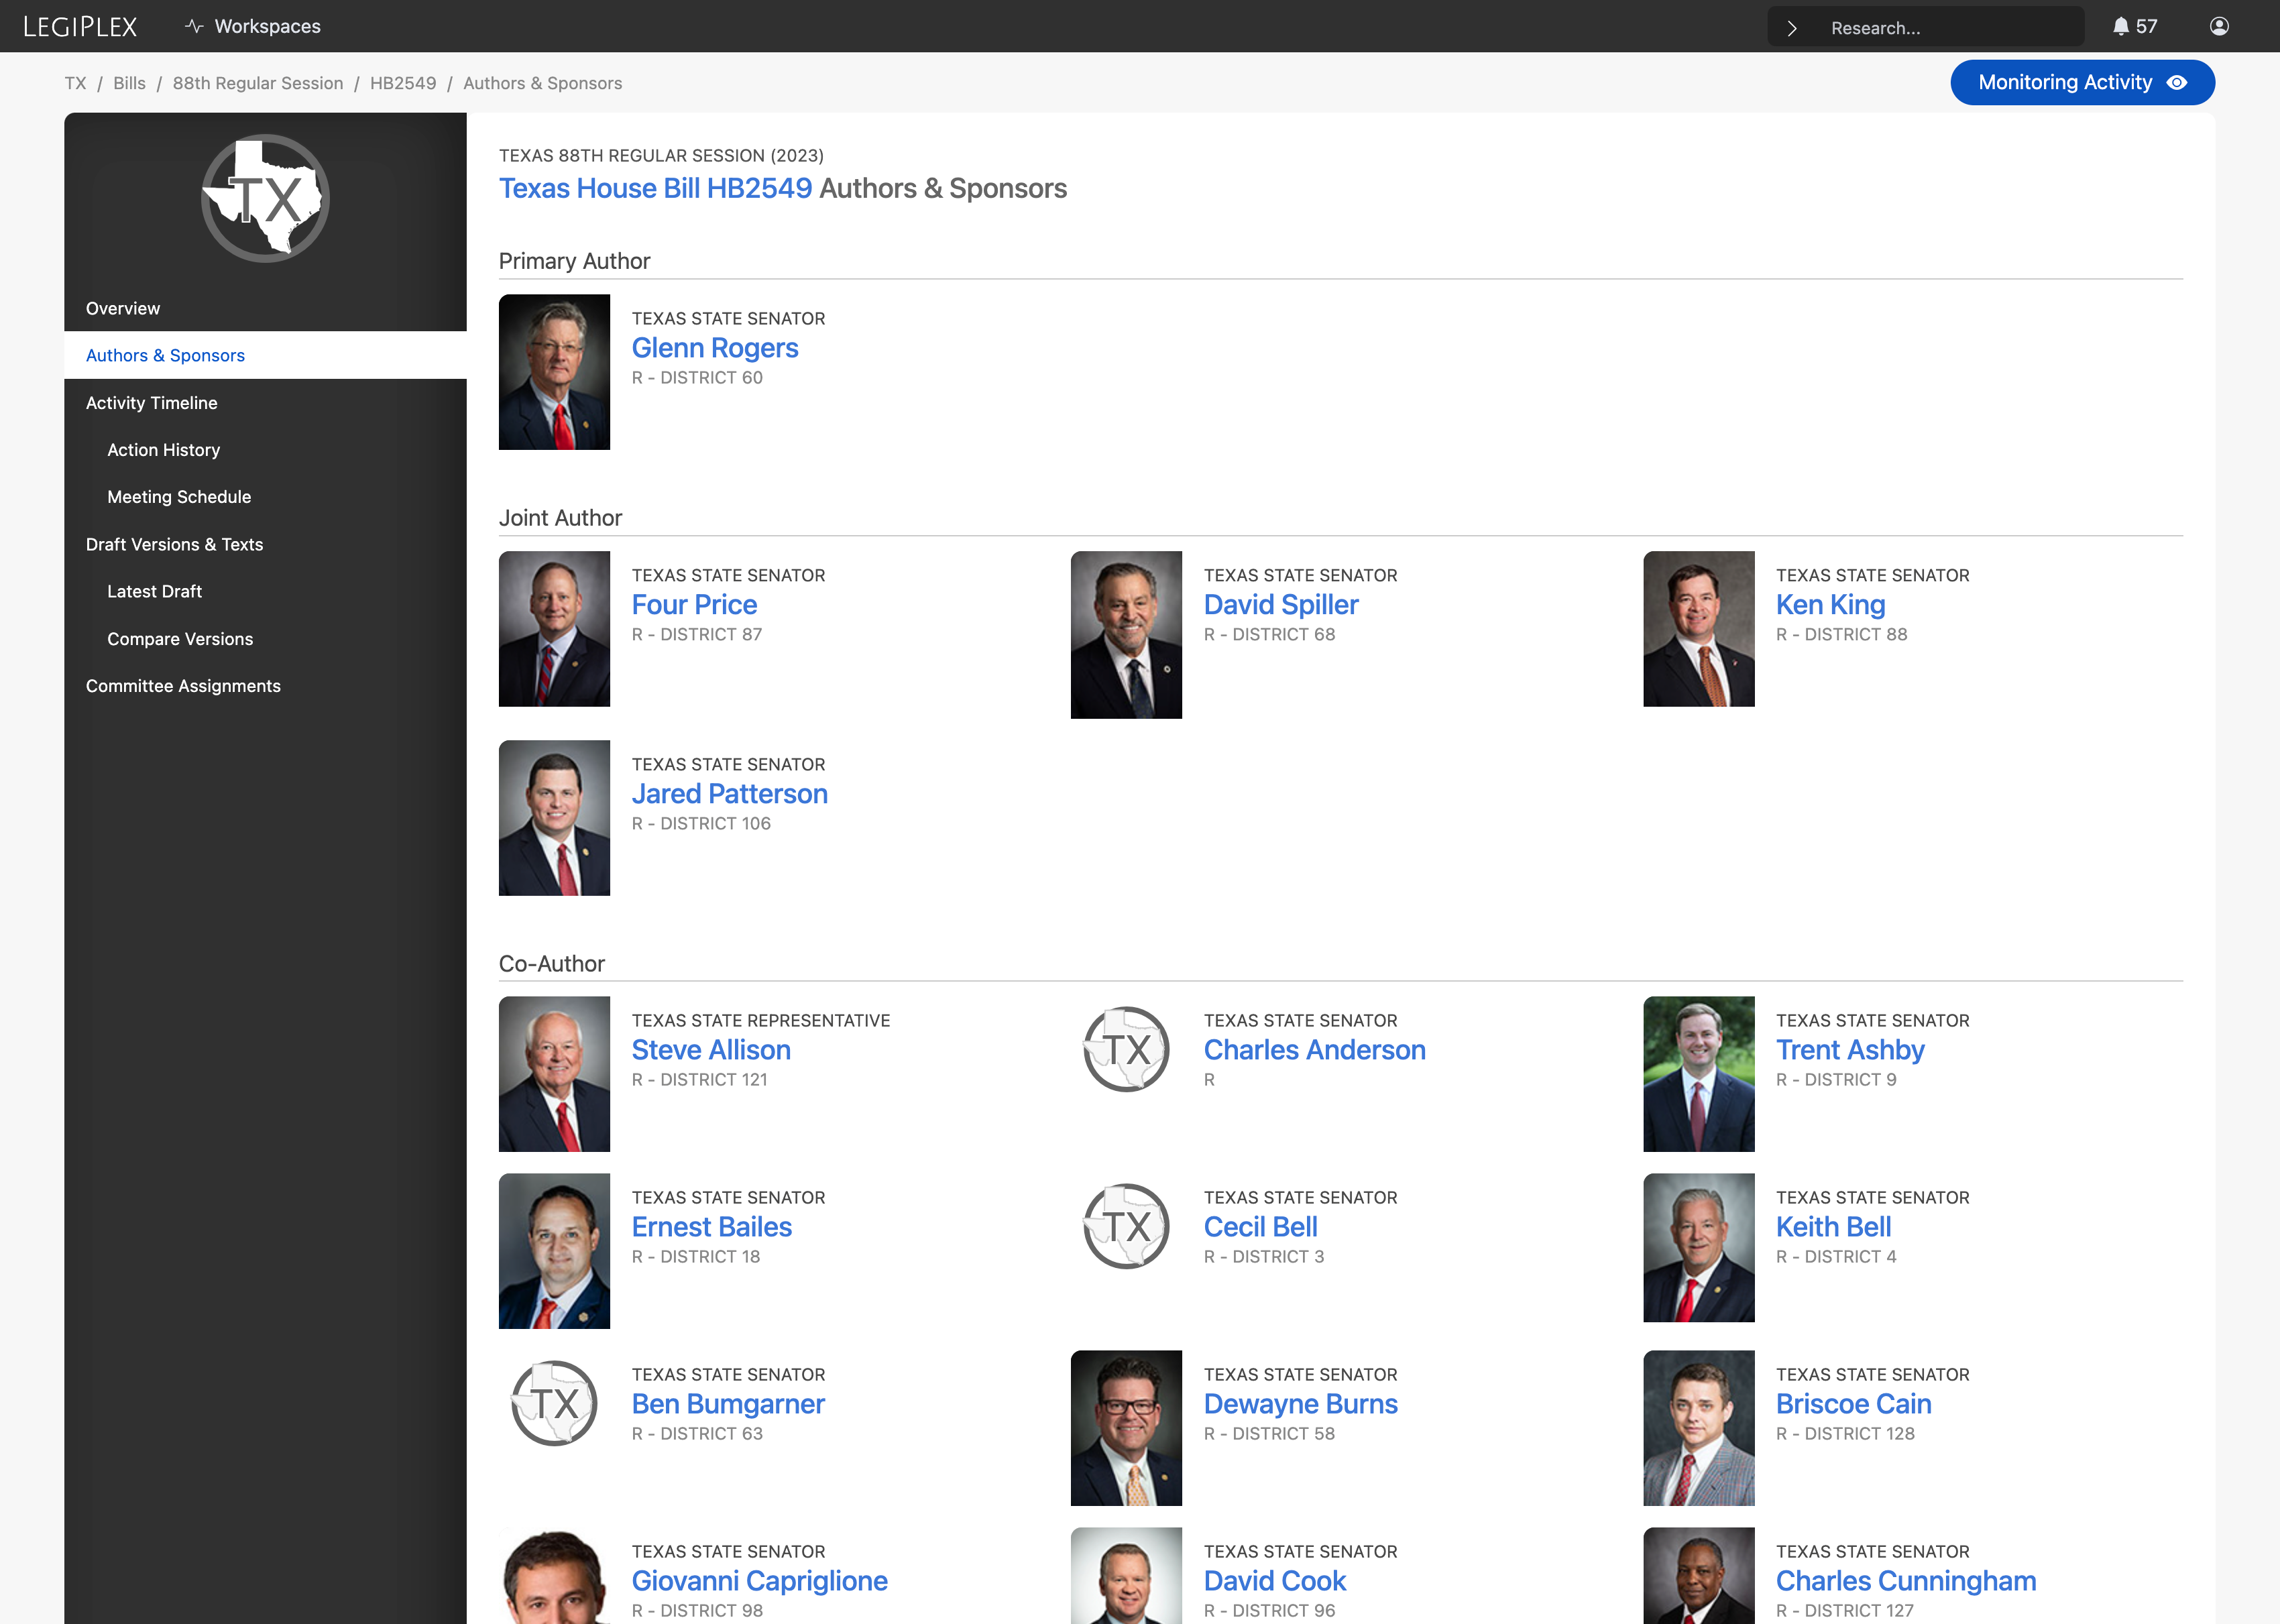Click Ben Bumgarner's TX placeholder icon
This screenshot has height=1624, width=2280.
click(554, 1403)
